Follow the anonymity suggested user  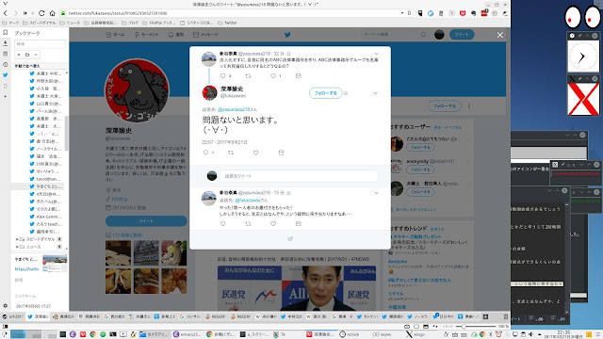pyautogui.click(x=420, y=169)
